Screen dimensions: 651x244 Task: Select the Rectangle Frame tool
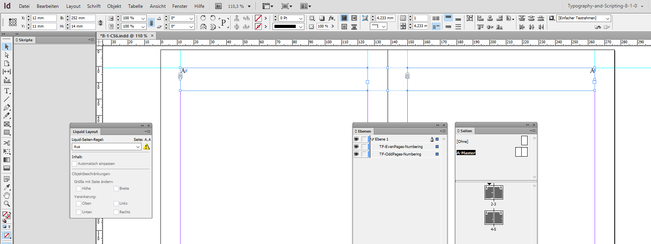click(x=7, y=124)
